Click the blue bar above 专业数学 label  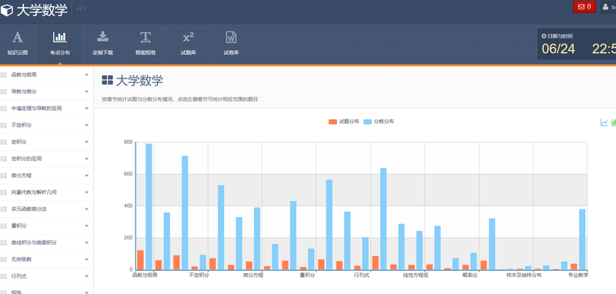coord(582,239)
